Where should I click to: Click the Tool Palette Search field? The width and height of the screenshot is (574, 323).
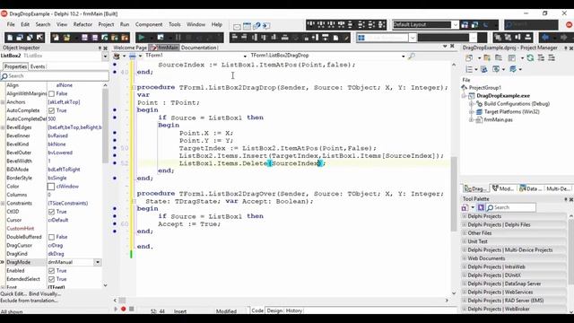[x=511, y=207]
